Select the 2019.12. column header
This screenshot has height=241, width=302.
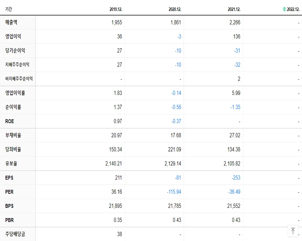click(116, 9)
